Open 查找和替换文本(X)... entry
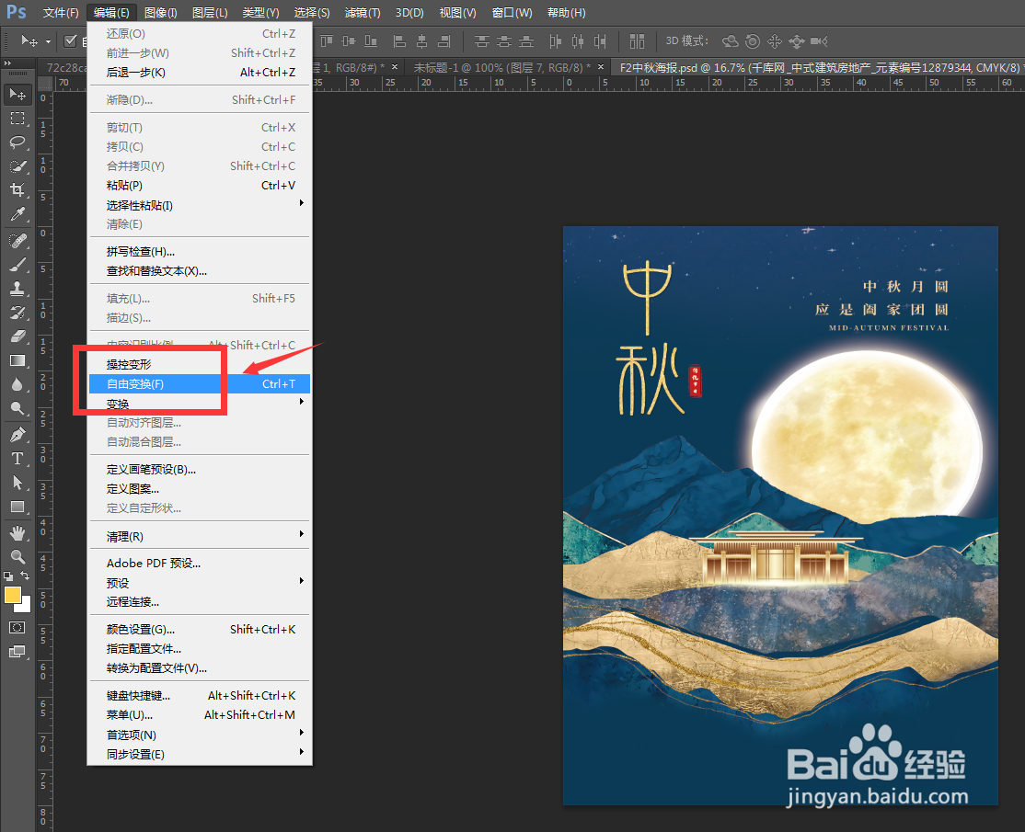 (200, 271)
